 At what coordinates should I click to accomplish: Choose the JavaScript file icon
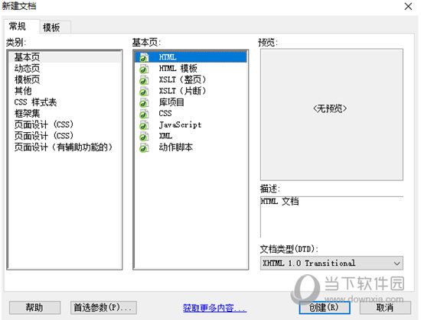(144, 125)
